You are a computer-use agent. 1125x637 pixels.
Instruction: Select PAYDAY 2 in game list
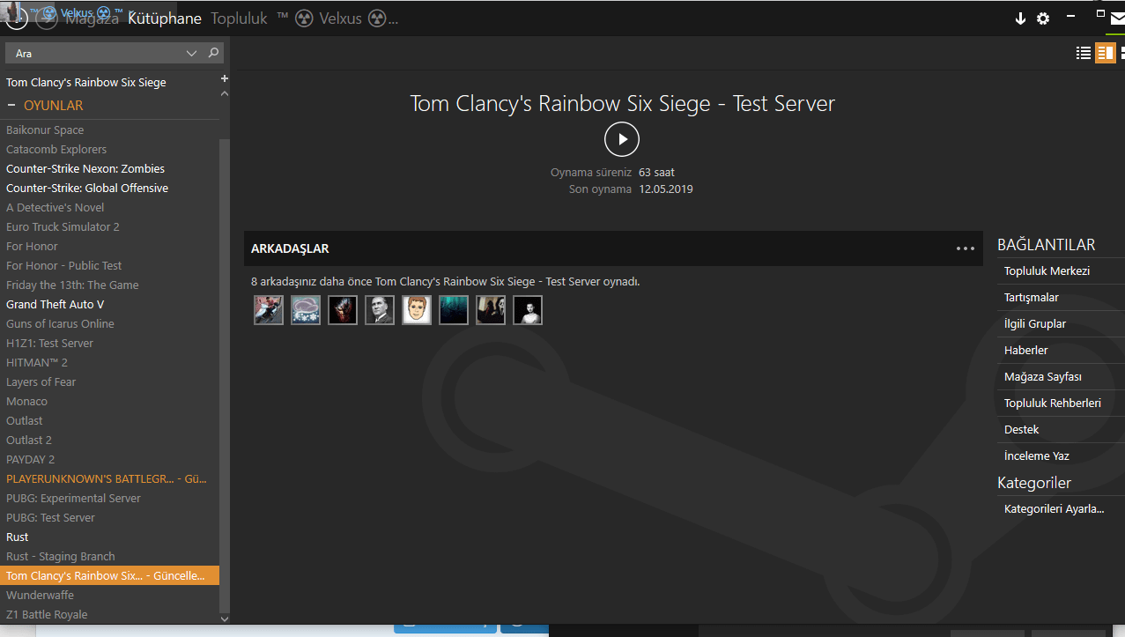pyautogui.click(x=109, y=459)
